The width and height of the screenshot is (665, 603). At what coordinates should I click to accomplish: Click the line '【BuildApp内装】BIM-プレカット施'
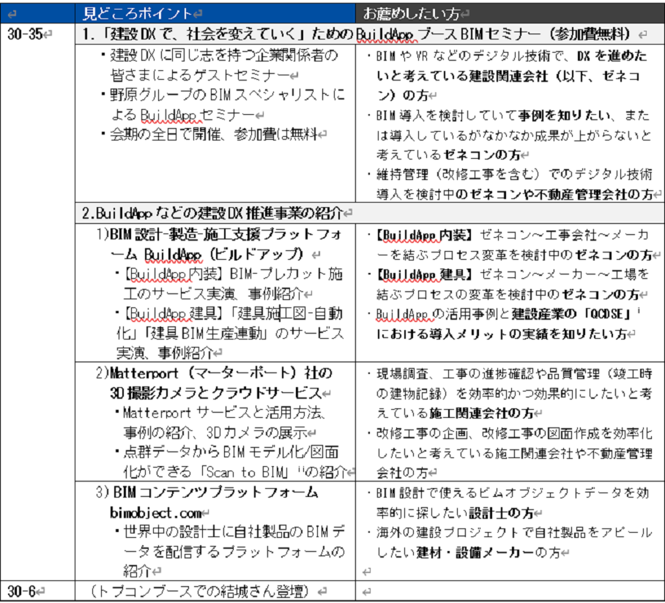[x=232, y=274]
